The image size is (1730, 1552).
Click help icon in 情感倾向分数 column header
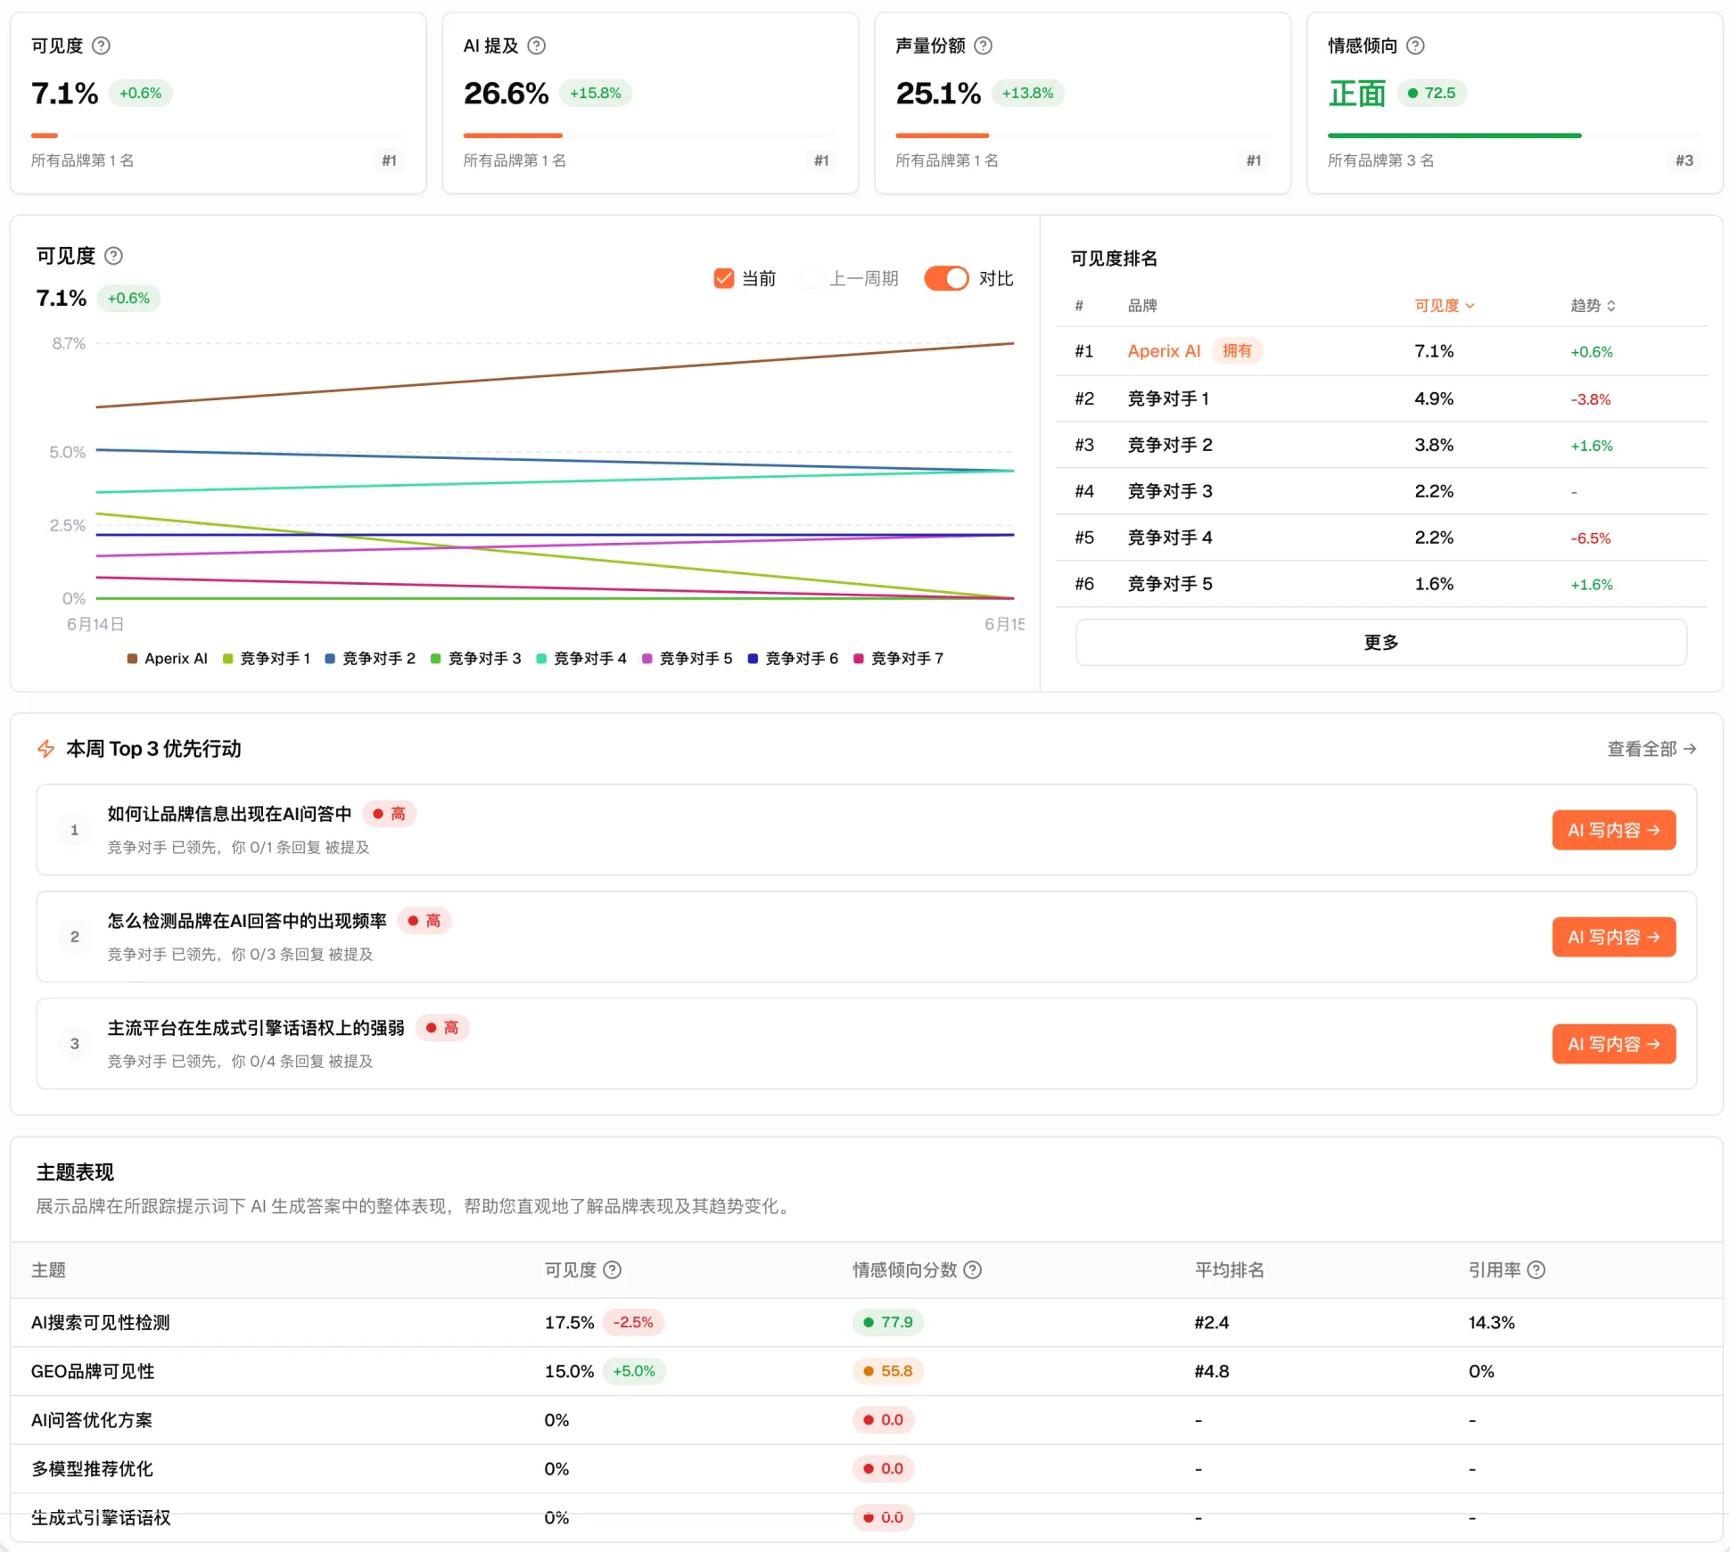(x=973, y=1269)
